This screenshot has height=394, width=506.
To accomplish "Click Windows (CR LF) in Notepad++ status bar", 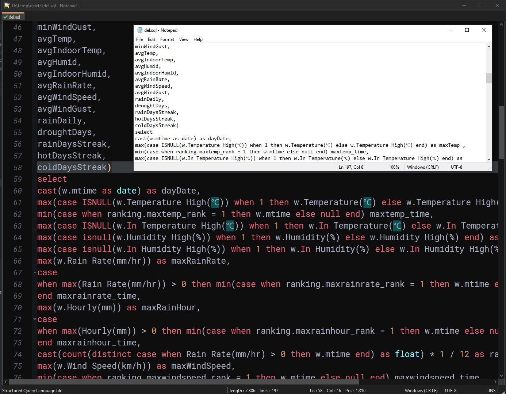I will pyautogui.click(x=421, y=390).
